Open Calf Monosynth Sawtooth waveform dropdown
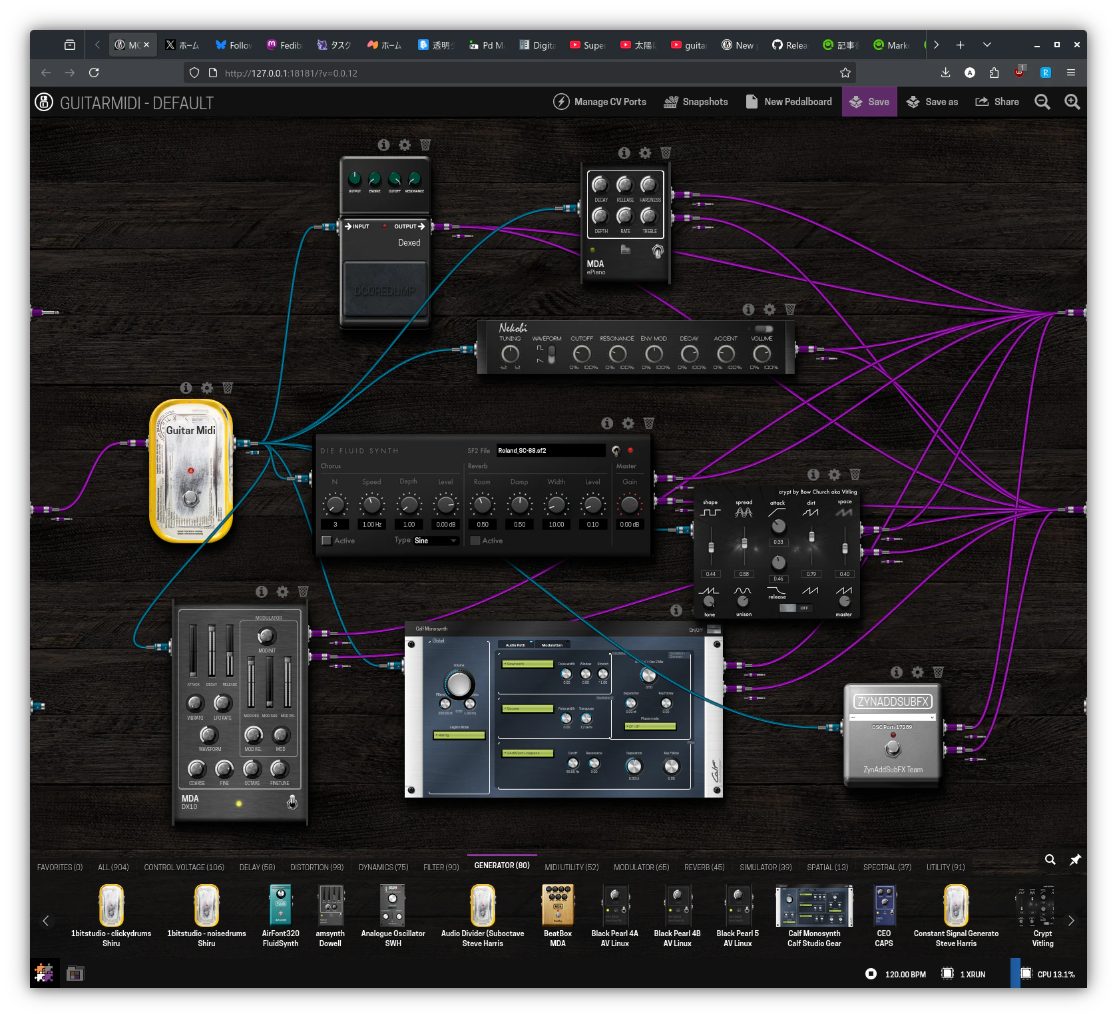1117x1018 pixels. (528, 664)
